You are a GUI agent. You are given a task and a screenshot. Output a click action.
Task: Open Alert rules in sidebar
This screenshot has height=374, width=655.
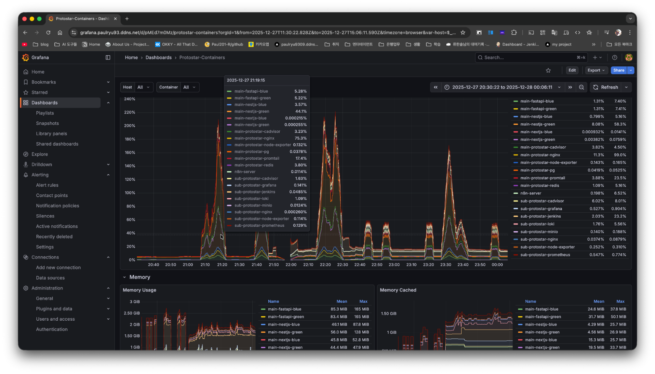47,185
